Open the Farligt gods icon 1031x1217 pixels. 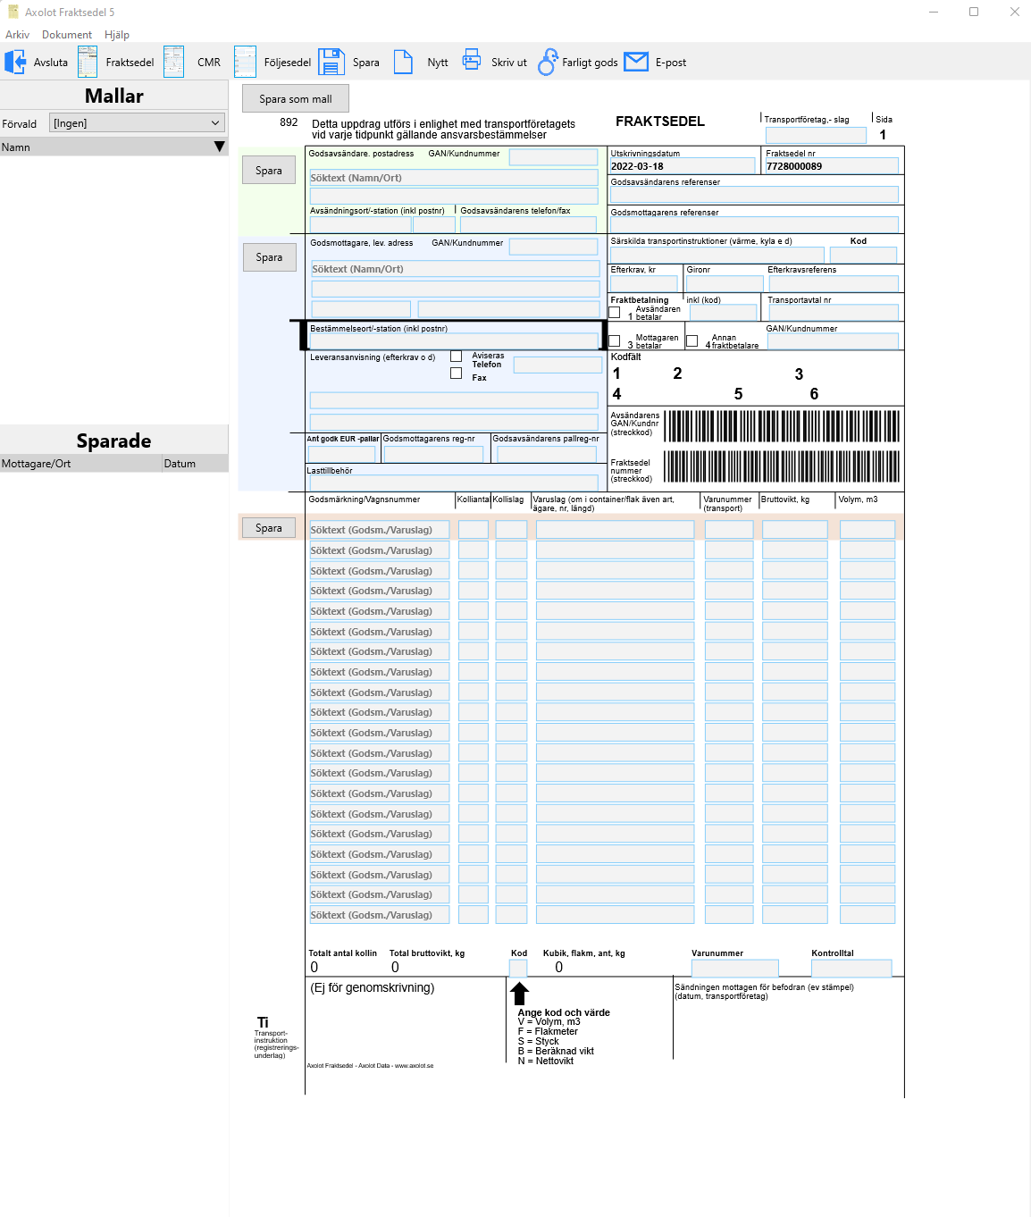coord(548,63)
